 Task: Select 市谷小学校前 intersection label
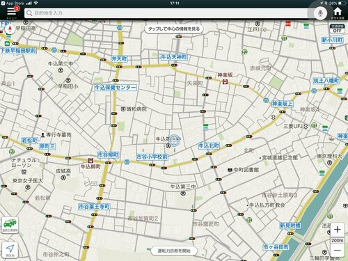(x=152, y=157)
